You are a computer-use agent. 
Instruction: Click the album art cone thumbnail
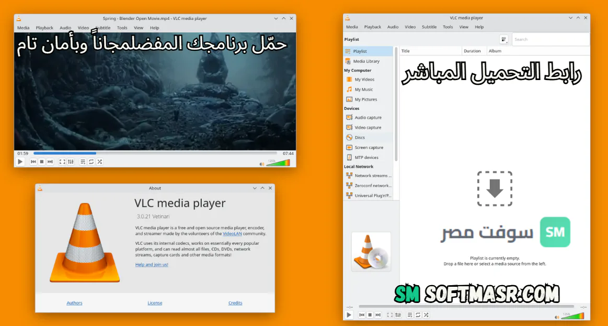coord(371,252)
